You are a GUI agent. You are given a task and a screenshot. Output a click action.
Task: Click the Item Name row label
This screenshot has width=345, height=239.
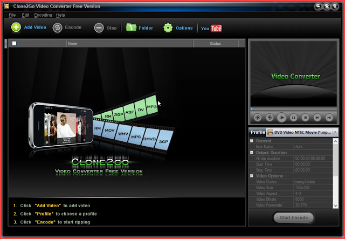pyautogui.click(x=264, y=147)
